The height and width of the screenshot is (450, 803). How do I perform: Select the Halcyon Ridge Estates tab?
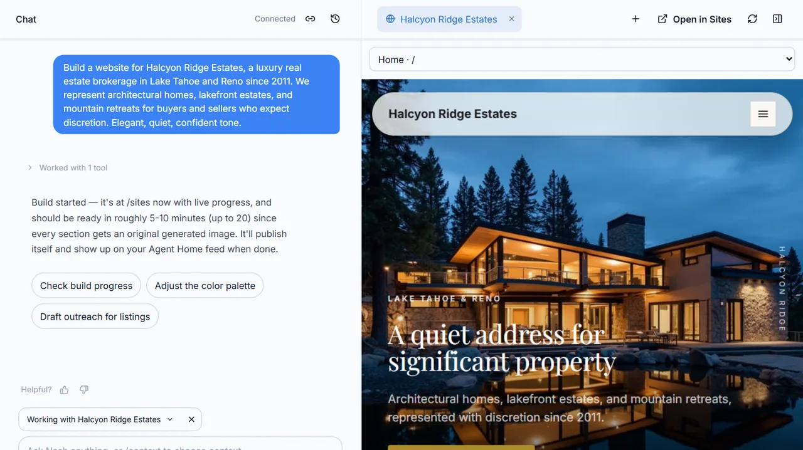[449, 19]
